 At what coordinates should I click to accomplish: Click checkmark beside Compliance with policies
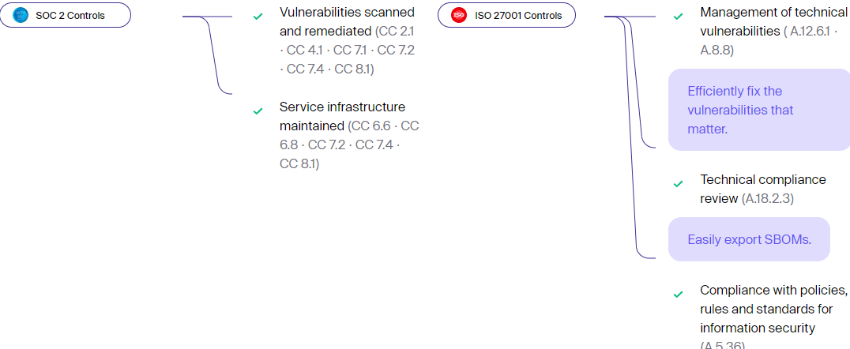pyautogui.click(x=678, y=295)
